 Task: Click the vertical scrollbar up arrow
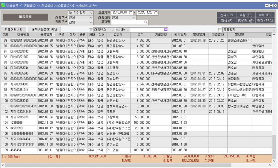(274, 34)
